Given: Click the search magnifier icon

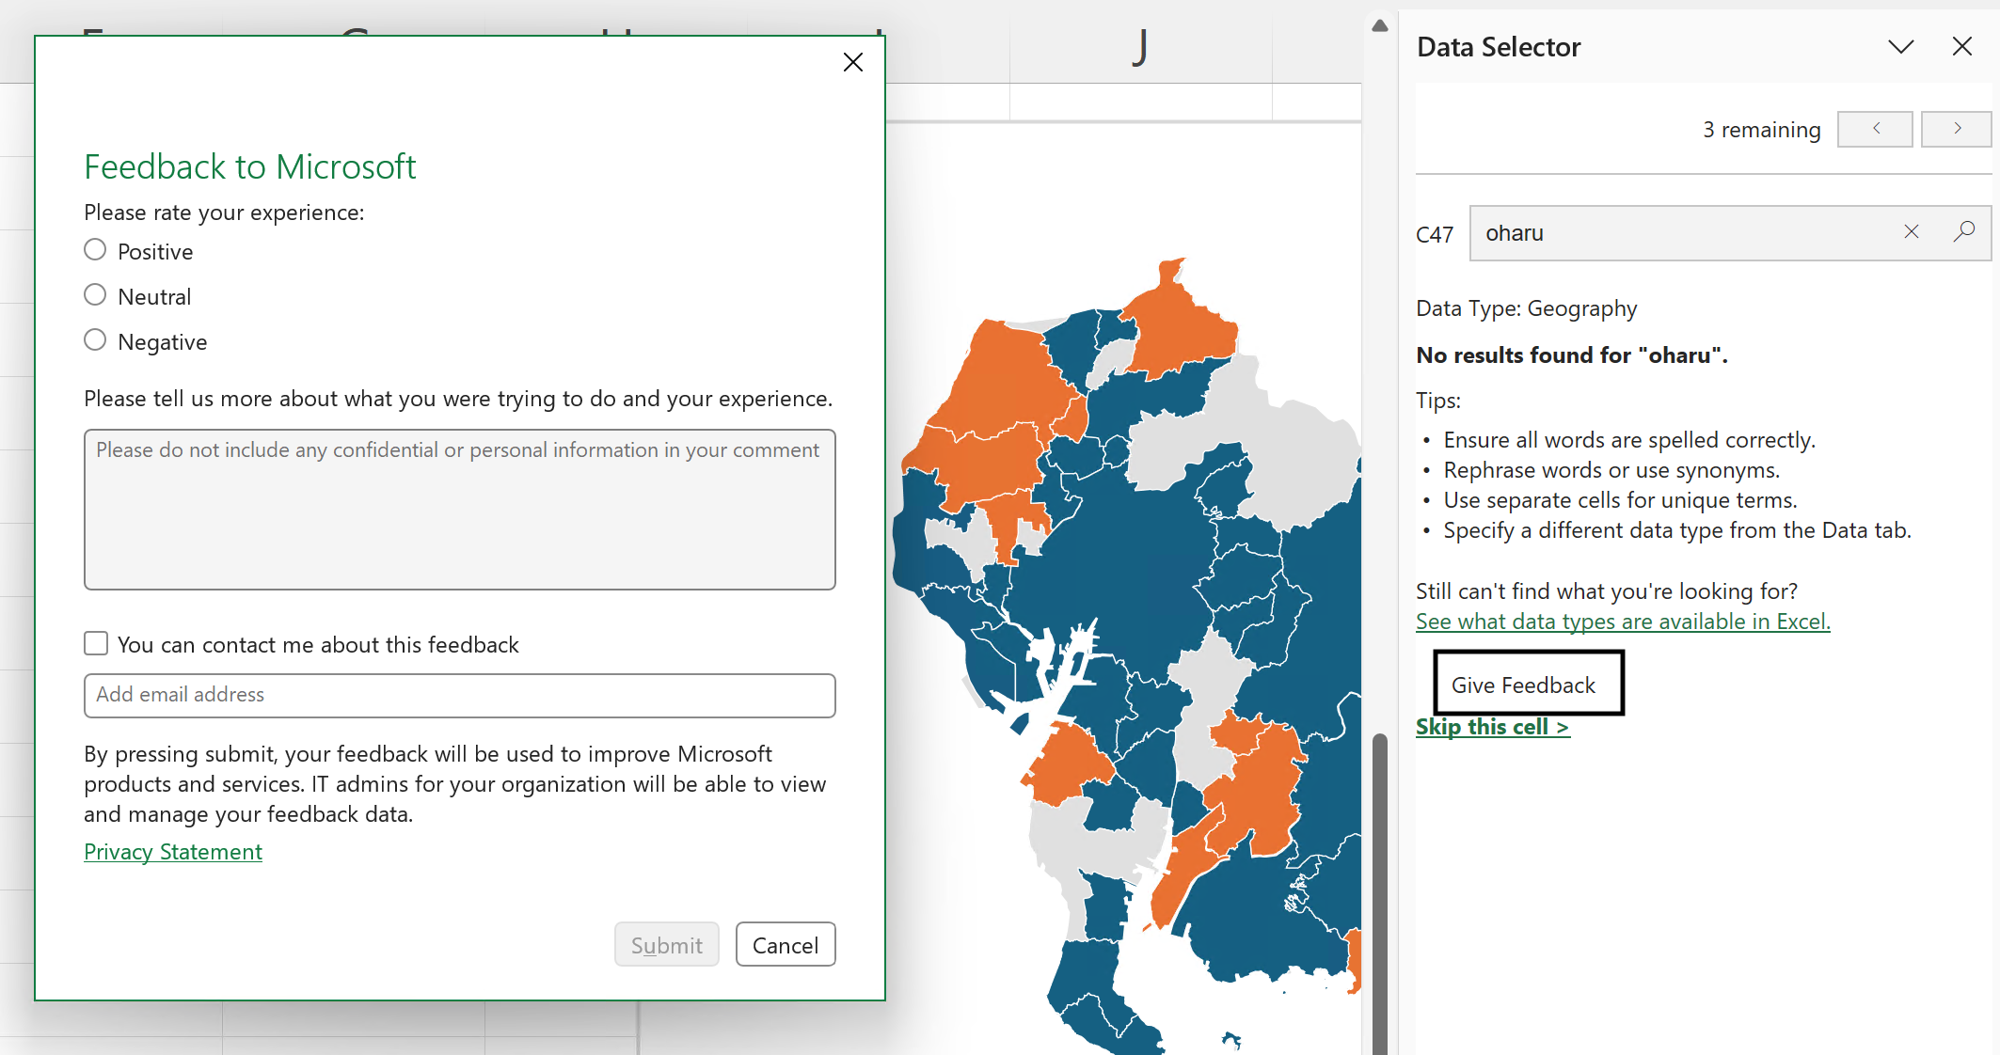Looking at the screenshot, I should click(x=1964, y=232).
